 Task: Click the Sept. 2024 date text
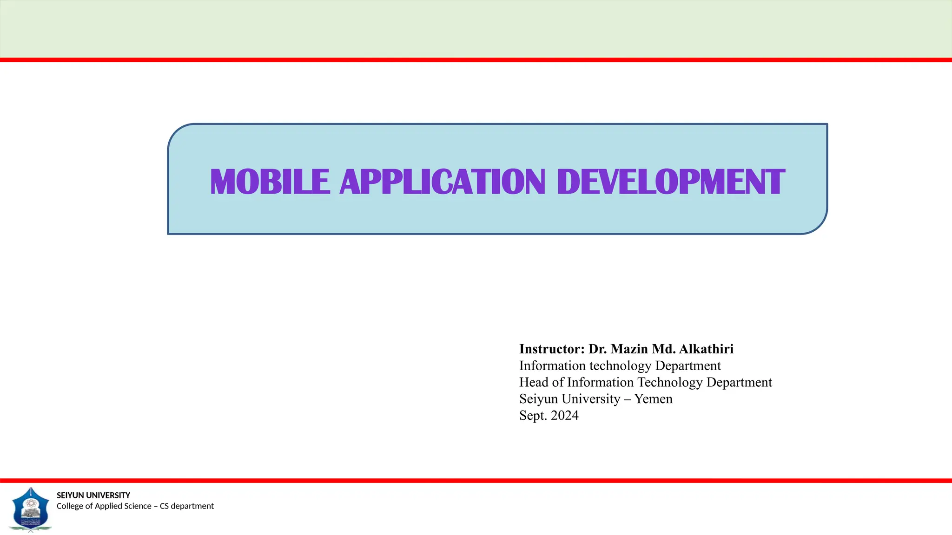click(x=549, y=415)
